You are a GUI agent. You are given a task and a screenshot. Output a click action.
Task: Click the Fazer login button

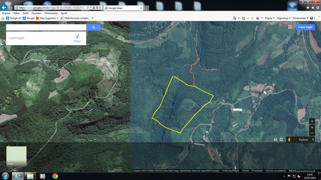[305, 27]
